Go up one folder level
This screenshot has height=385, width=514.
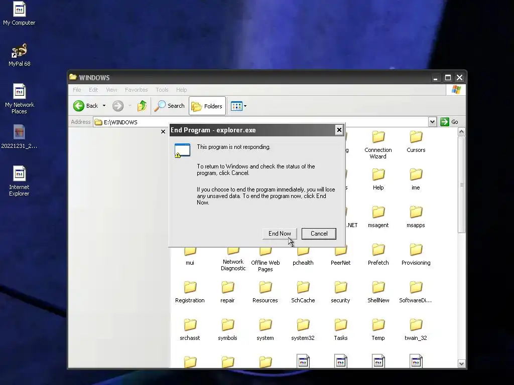[142, 106]
